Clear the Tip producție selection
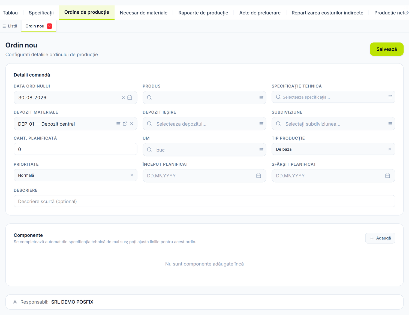409x315 pixels. pyautogui.click(x=390, y=149)
